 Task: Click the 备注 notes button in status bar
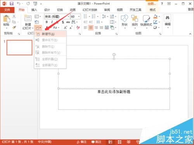[x=81, y=142]
